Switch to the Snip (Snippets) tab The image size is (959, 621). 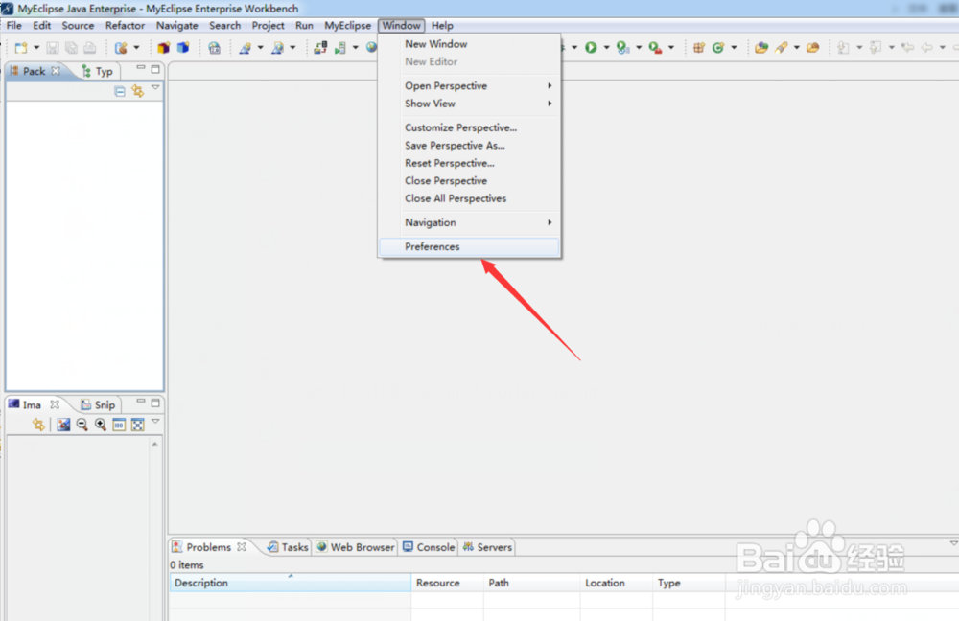coord(99,404)
